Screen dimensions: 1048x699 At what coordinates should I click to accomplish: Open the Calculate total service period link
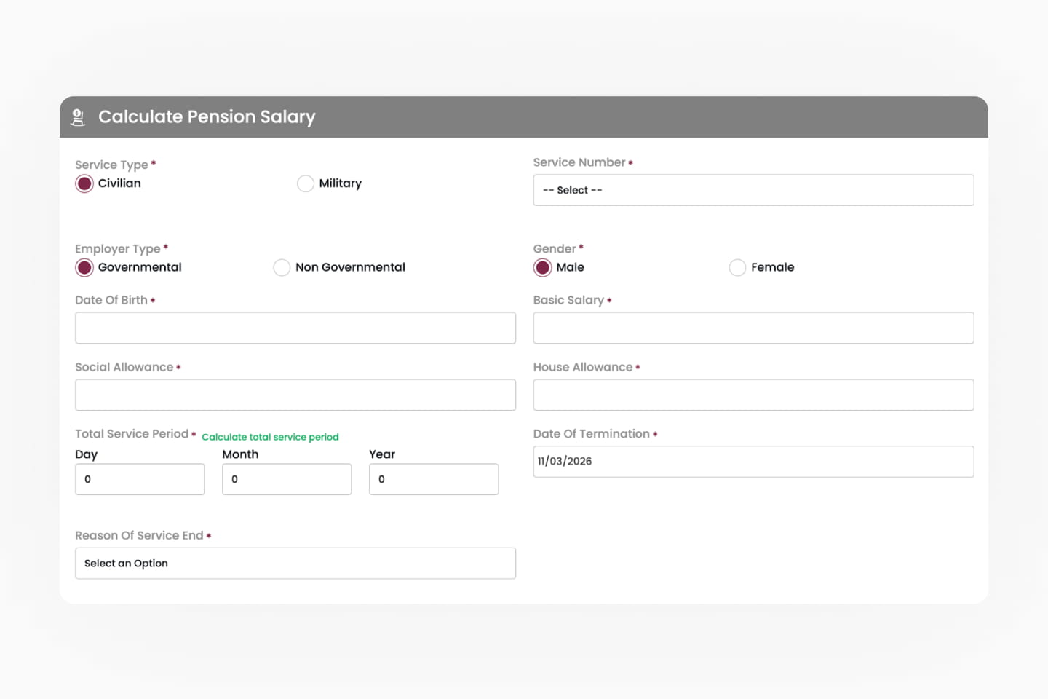coord(270,437)
